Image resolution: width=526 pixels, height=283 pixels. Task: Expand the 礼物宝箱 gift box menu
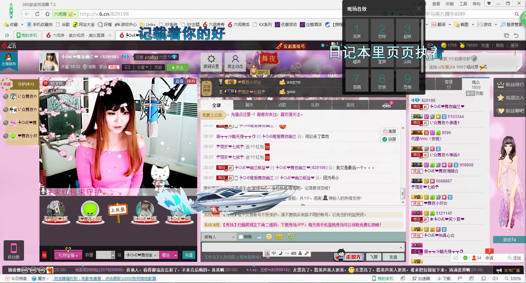point(68,255)
